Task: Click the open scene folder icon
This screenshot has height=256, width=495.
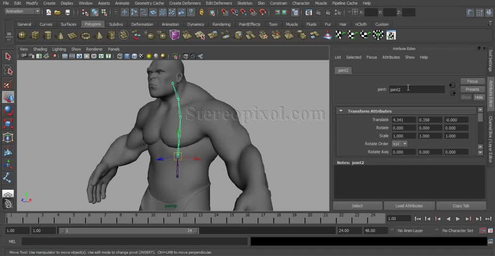Action: tap(57, 12)
